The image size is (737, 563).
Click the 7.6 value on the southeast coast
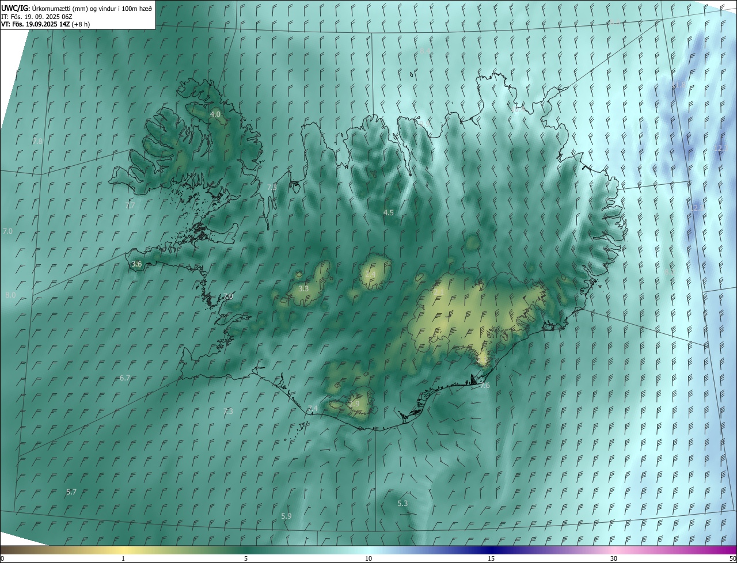coord(485,386)
